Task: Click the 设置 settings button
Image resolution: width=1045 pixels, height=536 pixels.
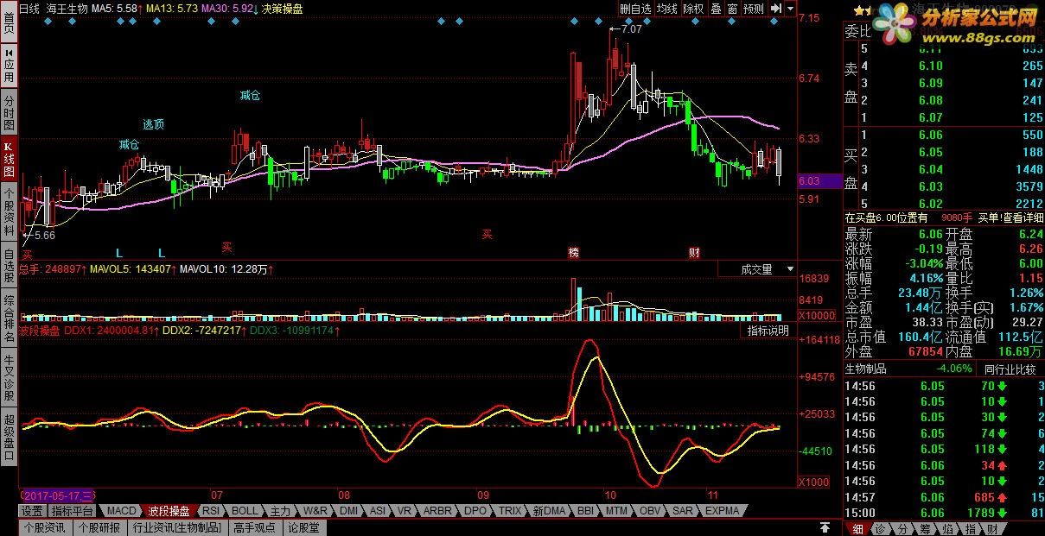Action: pyautogui.click(x=32, y=511)
